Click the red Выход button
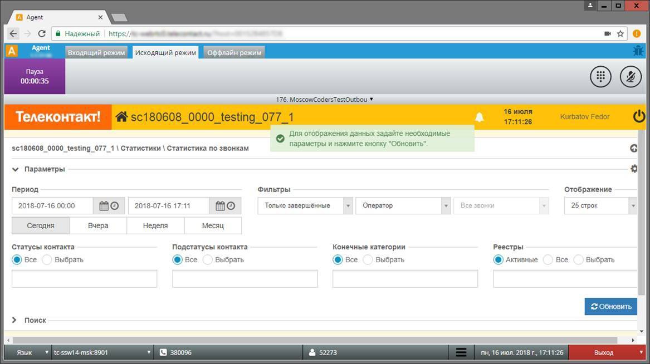The height and width of the screenshot is (364, 650). coord(607,352)
